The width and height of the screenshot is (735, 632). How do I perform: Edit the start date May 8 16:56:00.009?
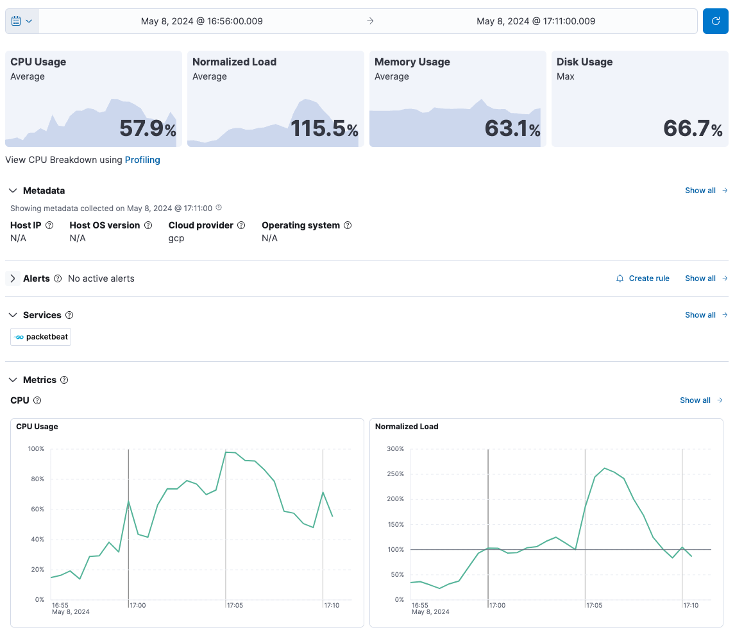tap(201, 21)
